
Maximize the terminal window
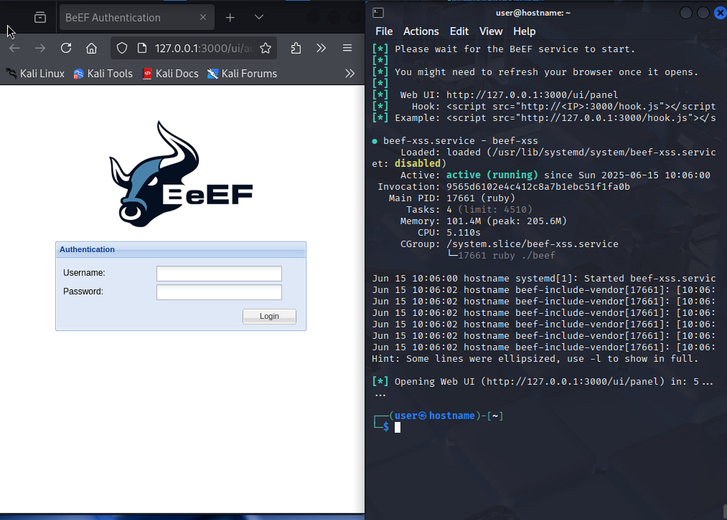pos(703,13)
